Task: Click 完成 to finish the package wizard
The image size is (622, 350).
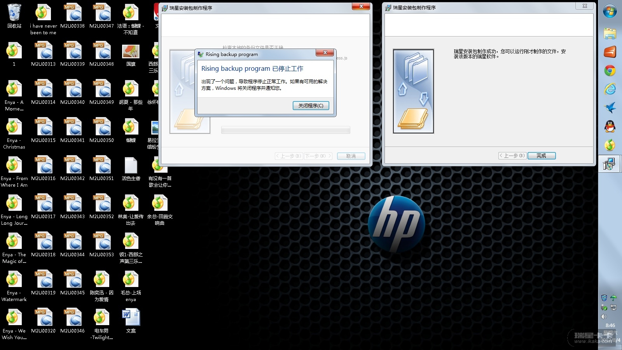Action: coord(541,156)
